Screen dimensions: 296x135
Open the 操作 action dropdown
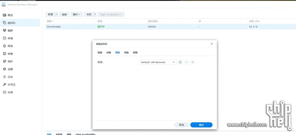coord(76,14)
